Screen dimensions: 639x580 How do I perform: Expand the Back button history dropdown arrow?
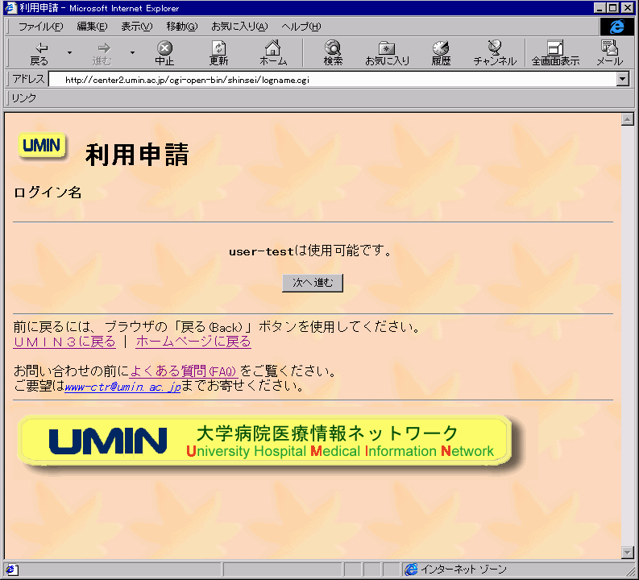tap(69, 53)
